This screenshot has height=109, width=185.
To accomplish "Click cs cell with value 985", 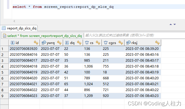I will (x=92, y=61).
